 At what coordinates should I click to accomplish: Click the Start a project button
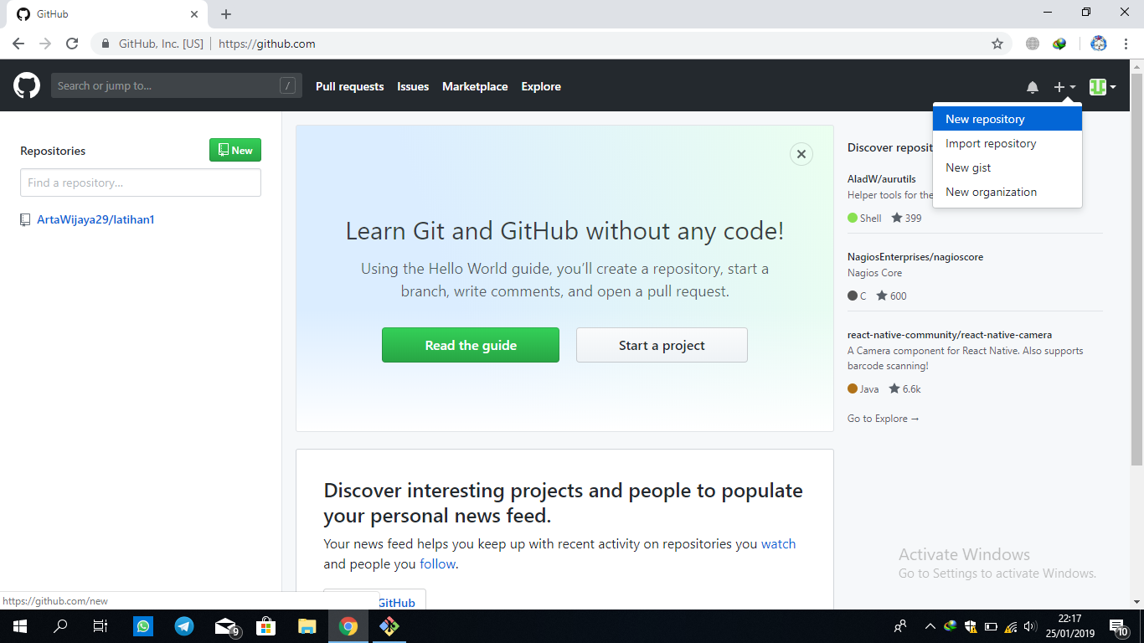click(x=662, y=345)
